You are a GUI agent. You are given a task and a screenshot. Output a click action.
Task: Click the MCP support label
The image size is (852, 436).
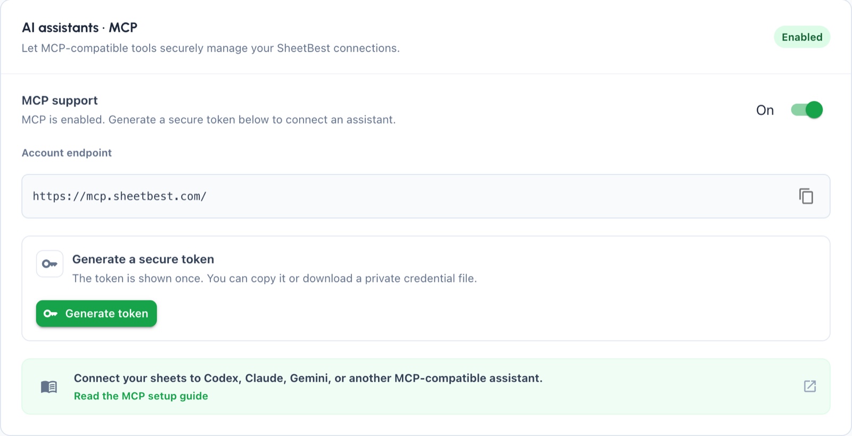(x=60, y=101)
